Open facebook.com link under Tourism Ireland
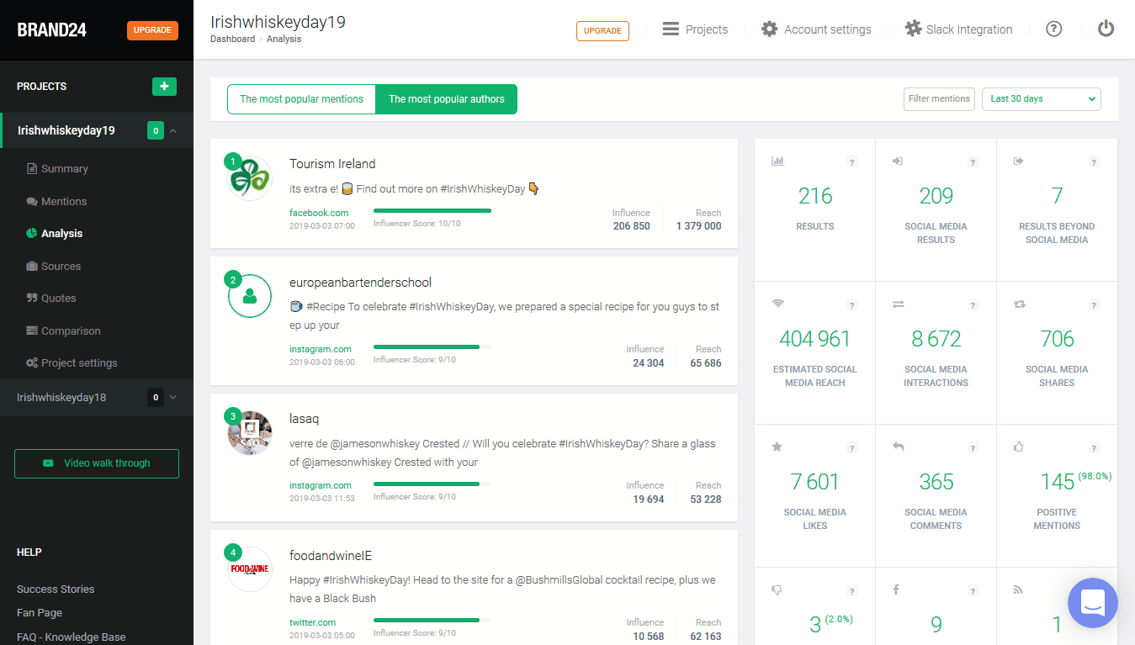Image resolution: width=1135 pixels, height=645 pixels. tap(319, 213)
